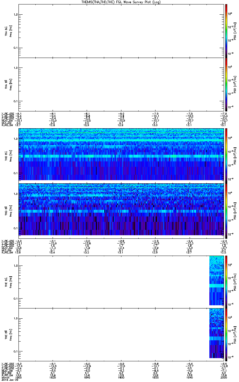The image size is (239, 382).
Task: Click the THE B∥ PSD color bar
Action: pyautogui.click(x=226, y=334)
